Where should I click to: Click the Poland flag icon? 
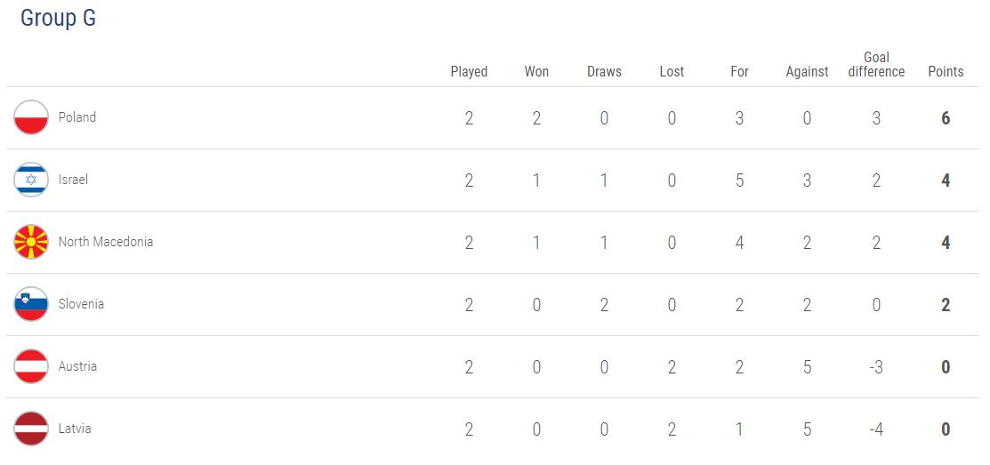(x=31, y=117)
